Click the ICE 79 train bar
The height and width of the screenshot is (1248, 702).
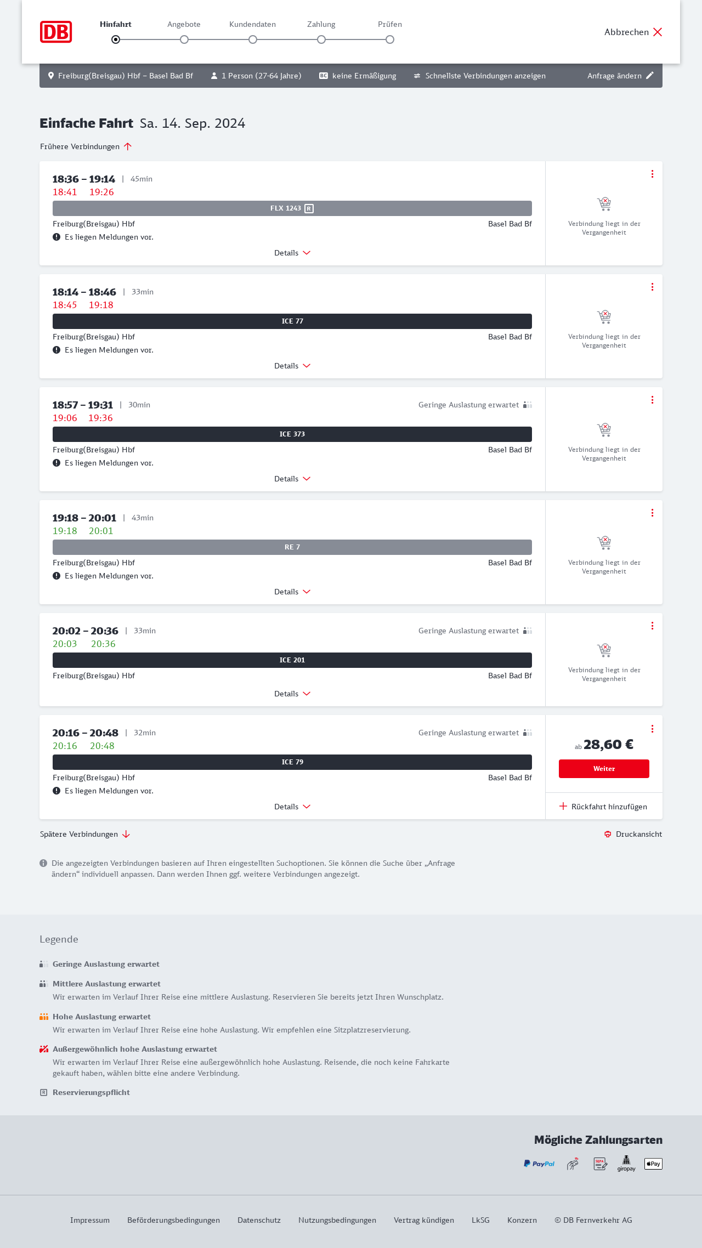[x=292, y=762]
